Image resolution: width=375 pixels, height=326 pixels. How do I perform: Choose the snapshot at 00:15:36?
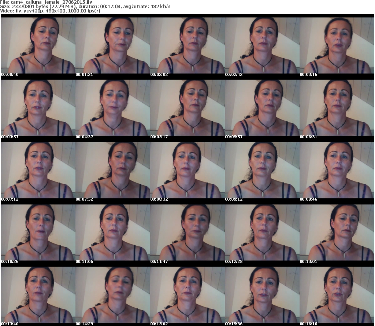coord(262,294)
